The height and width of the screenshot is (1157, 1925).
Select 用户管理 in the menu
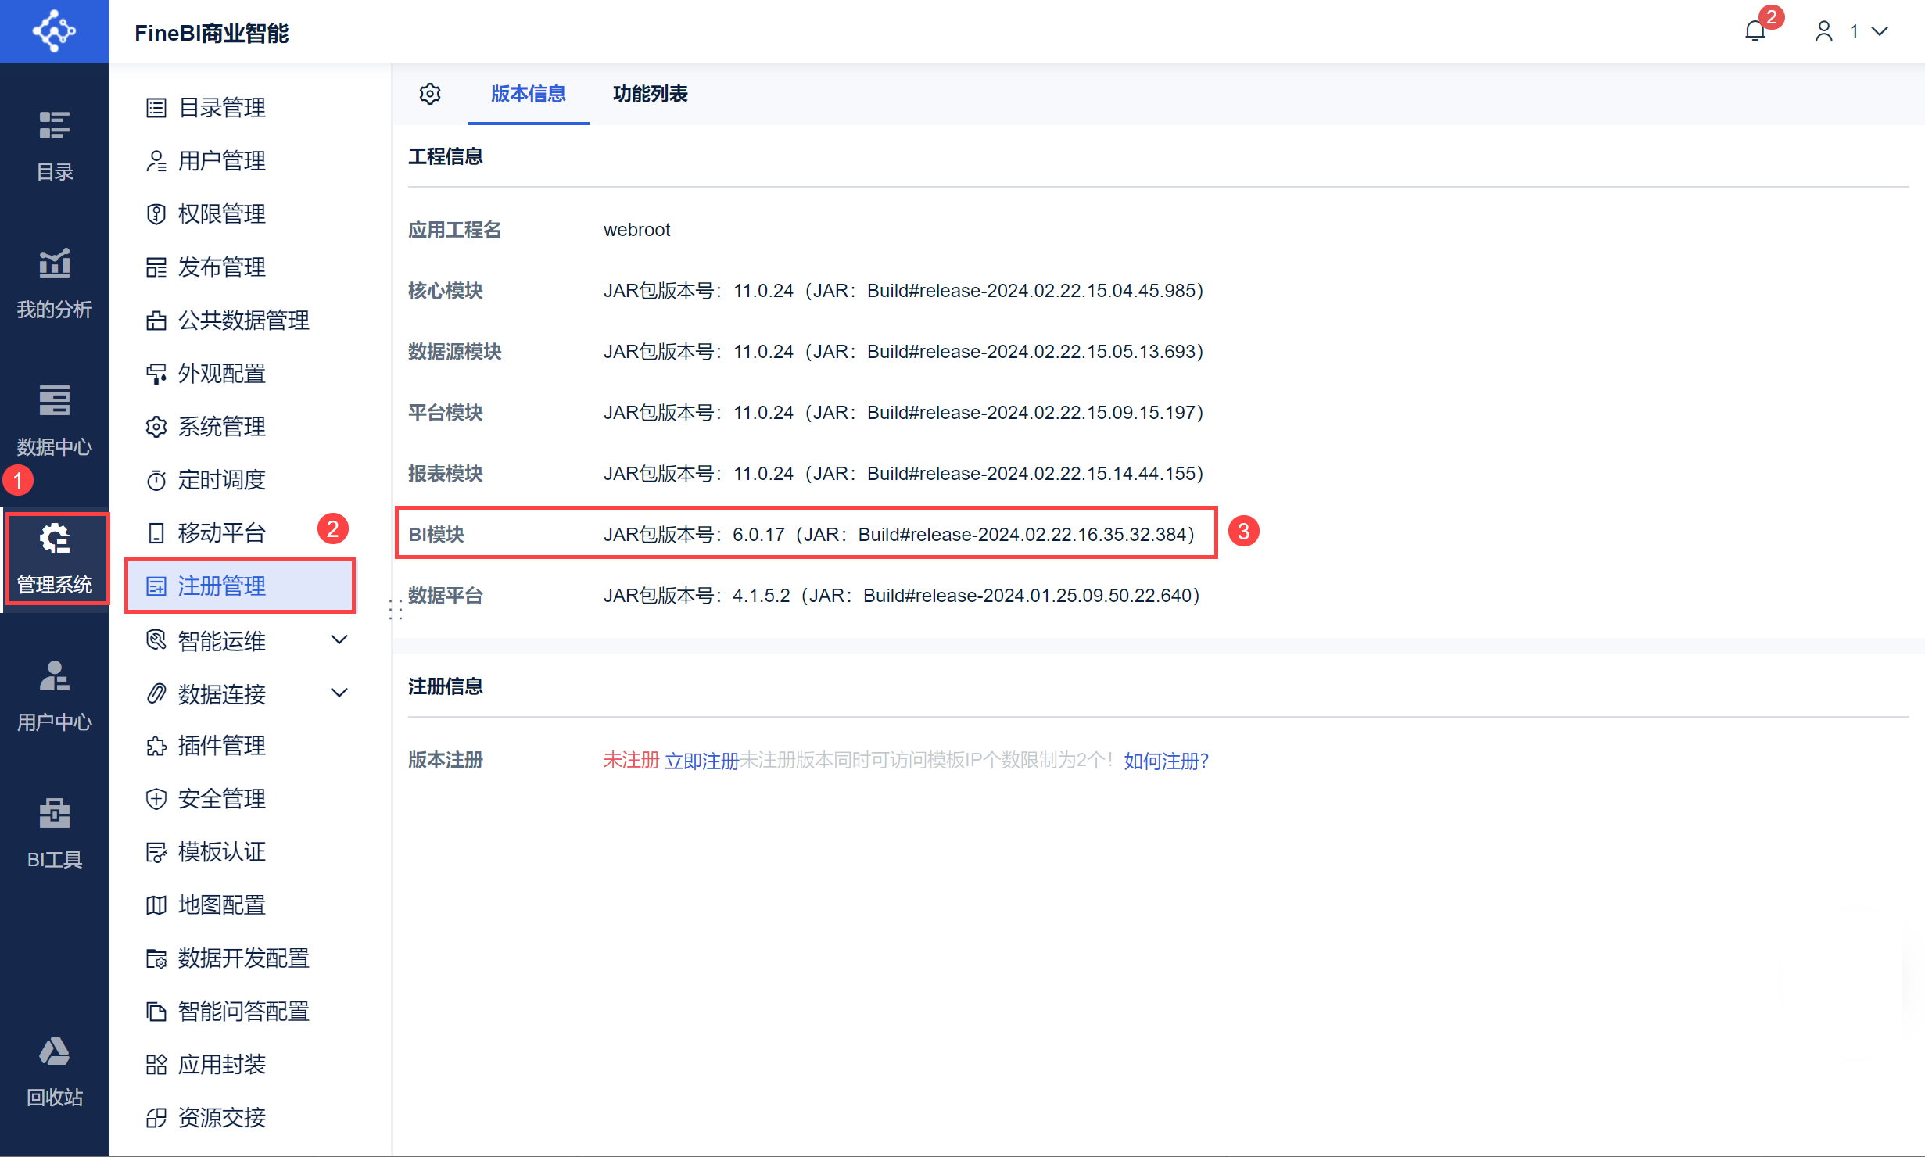pos(222,161)
